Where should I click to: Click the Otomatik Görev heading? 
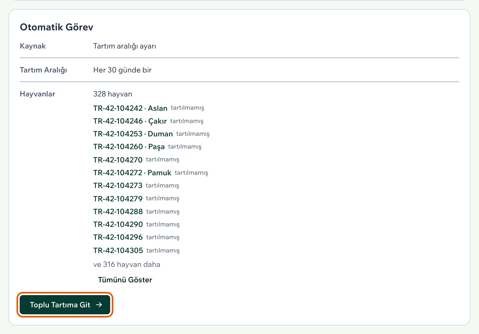point(57,27)
